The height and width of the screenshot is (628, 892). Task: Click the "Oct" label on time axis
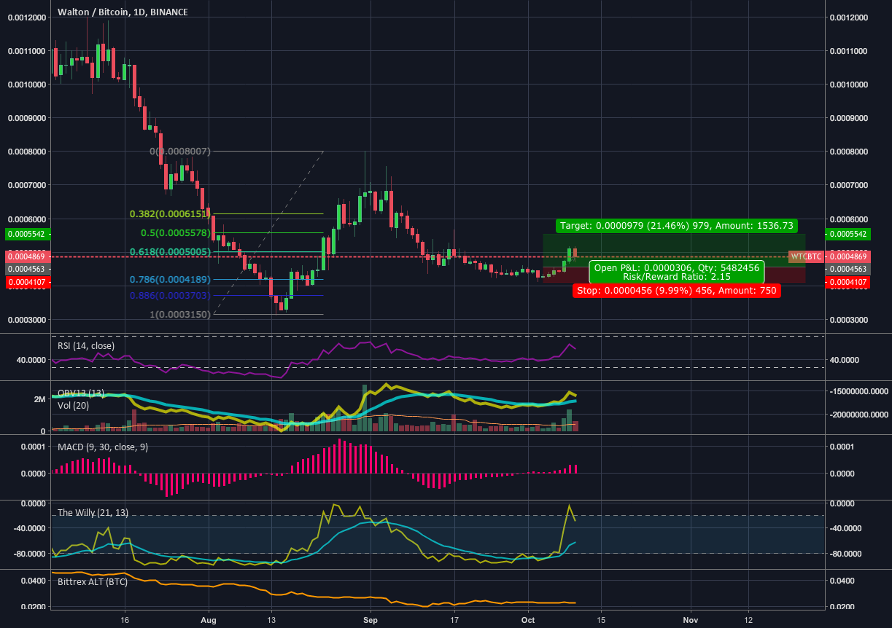[x=530, y=619]
